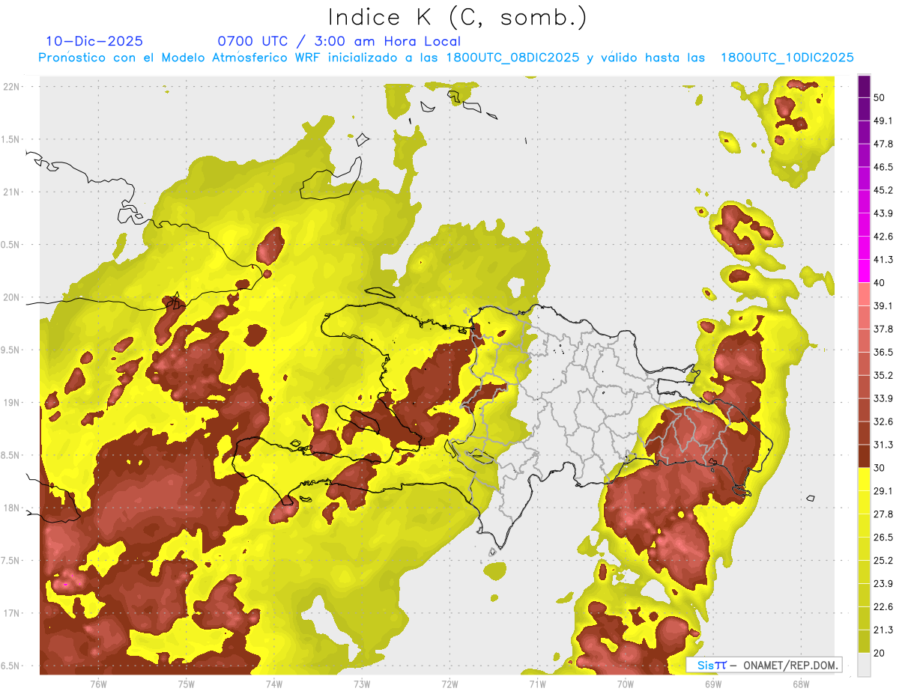This screenshot has height=694, width=899.
Task: Click legend value "22.6"
Action: [x=883, y=607]
